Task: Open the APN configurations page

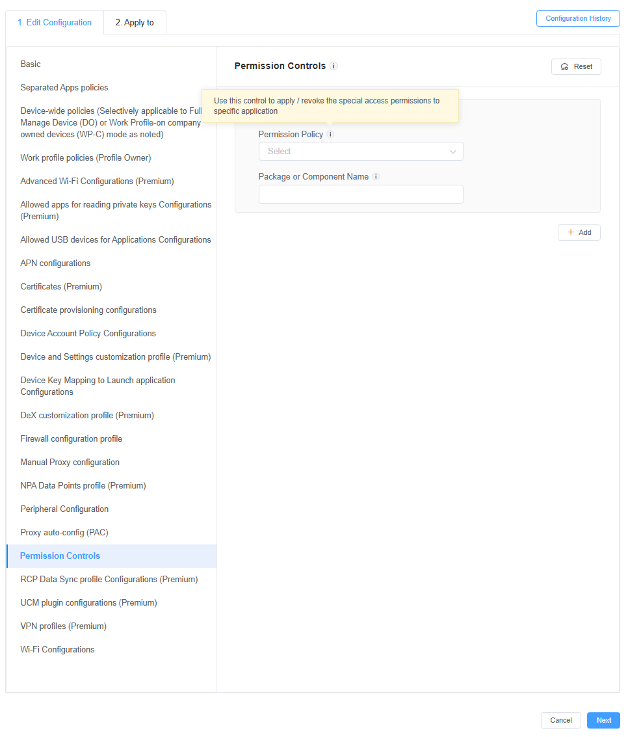Action: point(55,263)
